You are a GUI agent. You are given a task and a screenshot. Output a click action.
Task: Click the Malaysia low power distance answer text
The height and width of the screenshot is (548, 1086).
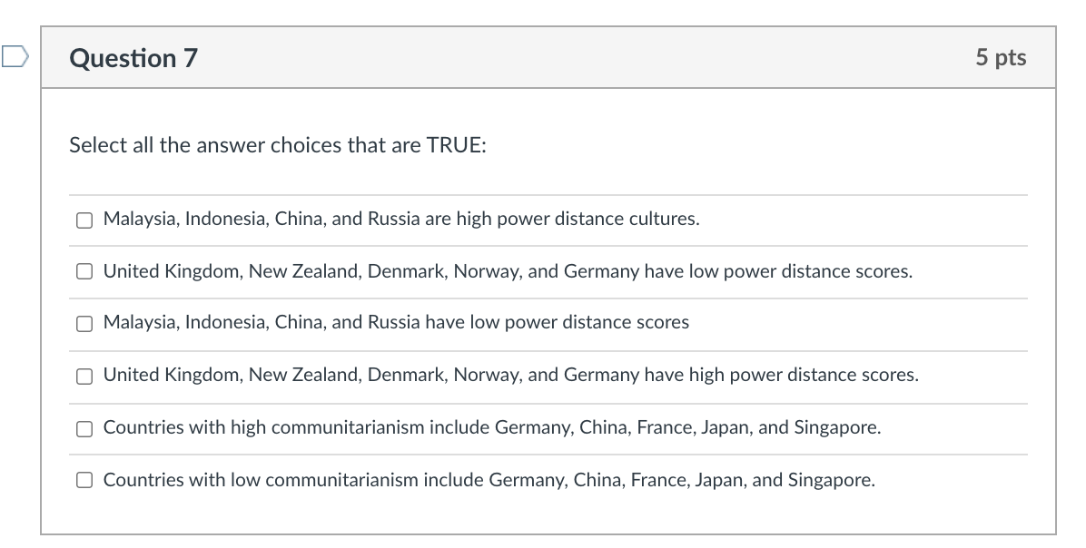(396, 323)
